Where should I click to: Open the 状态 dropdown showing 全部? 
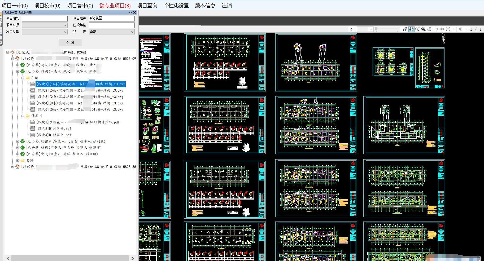pyautogui.click(x=112, y=32)
